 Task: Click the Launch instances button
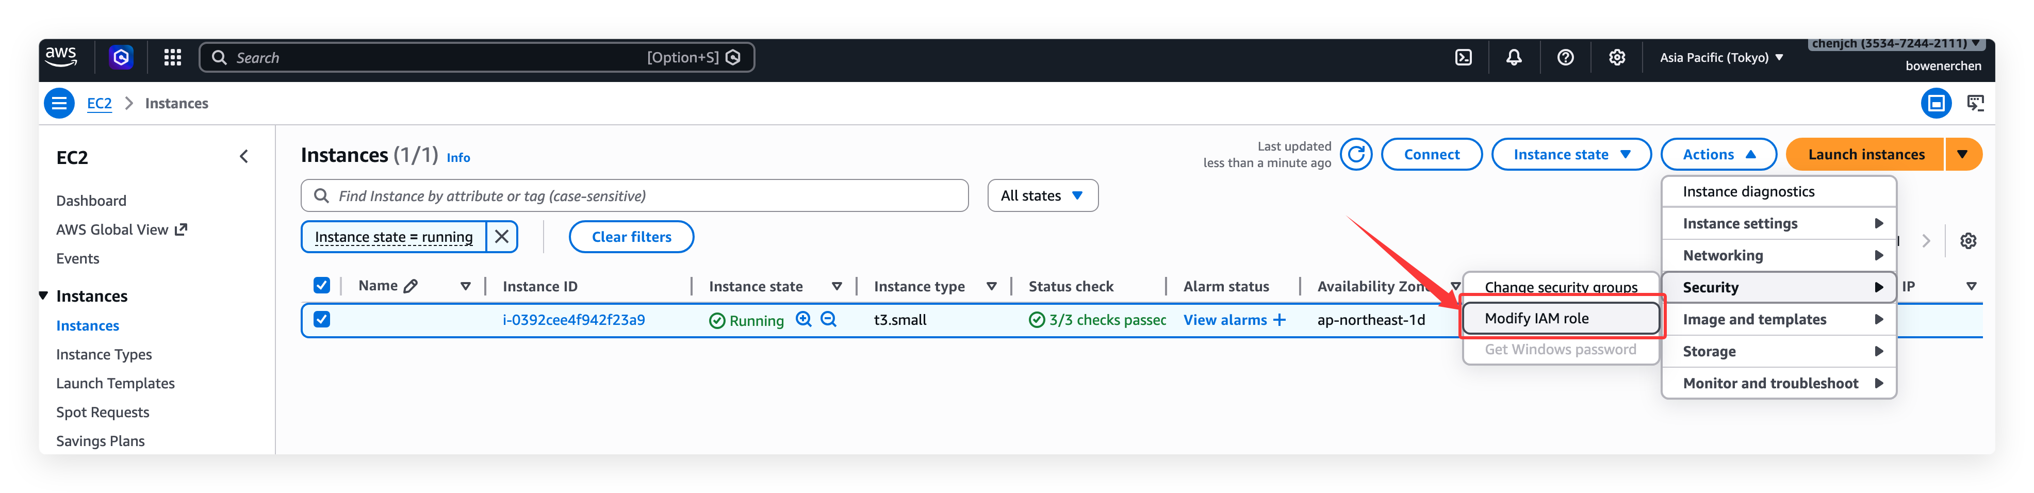tap(1865, 155)
